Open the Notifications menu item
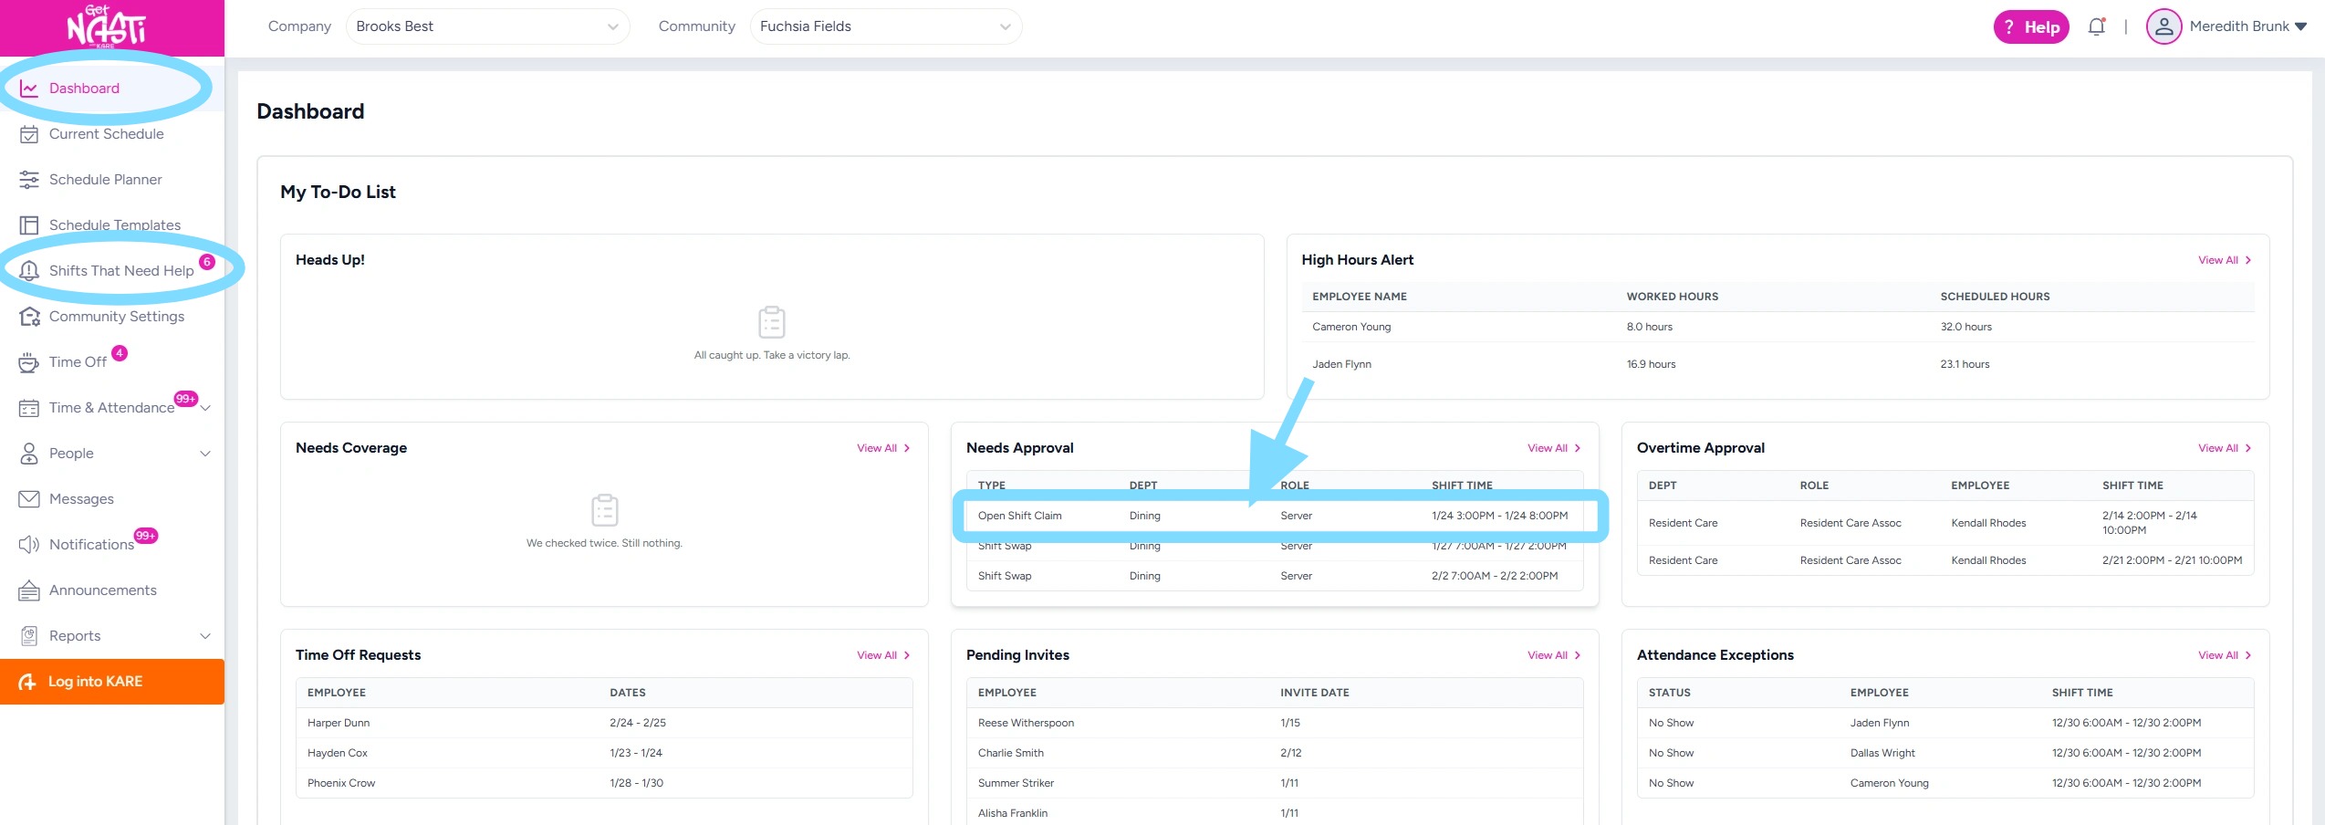Screen dimensions: 2325x825 (x=91, y=545)
